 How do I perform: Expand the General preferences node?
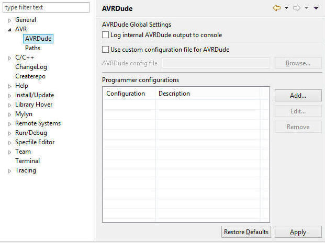[9, 20]
